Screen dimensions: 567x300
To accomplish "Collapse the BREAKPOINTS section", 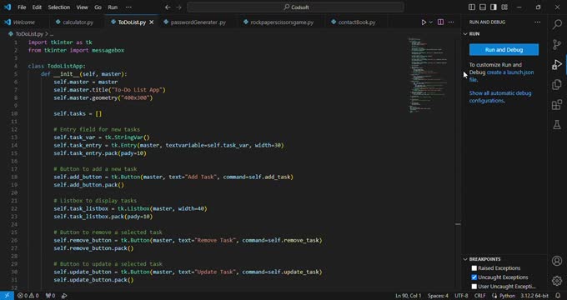I will [465, 259].
